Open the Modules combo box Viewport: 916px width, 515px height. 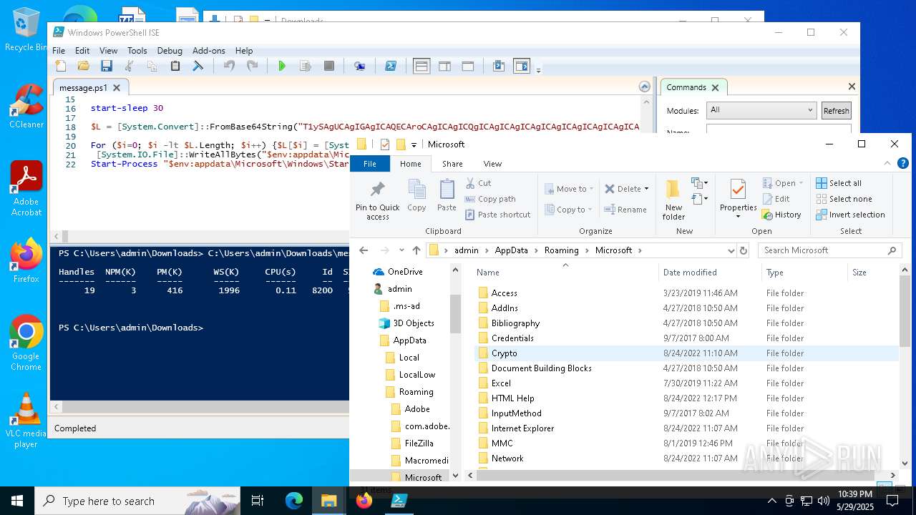pyautogui.click(x=761, y=110)
